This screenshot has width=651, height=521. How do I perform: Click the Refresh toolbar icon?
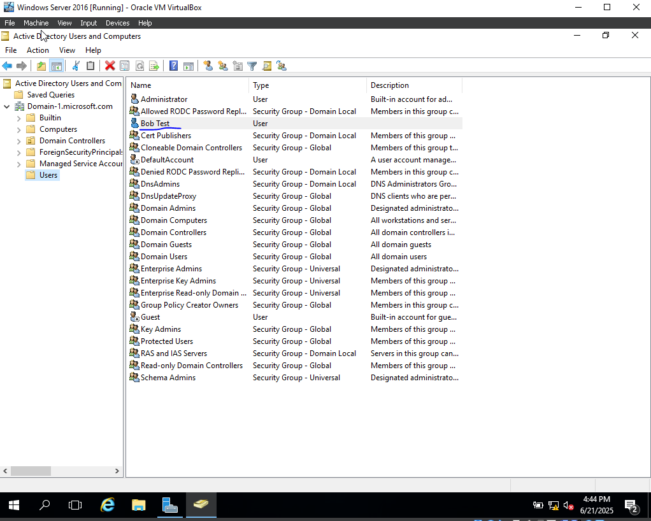pos(139,66)
